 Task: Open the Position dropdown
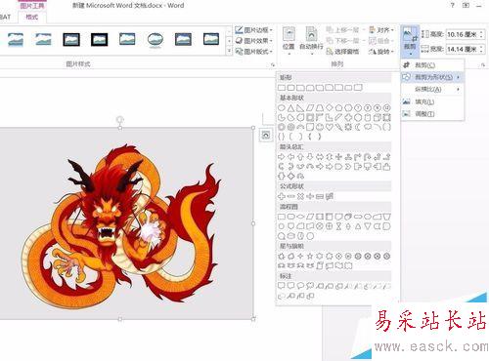click(289, 41)
